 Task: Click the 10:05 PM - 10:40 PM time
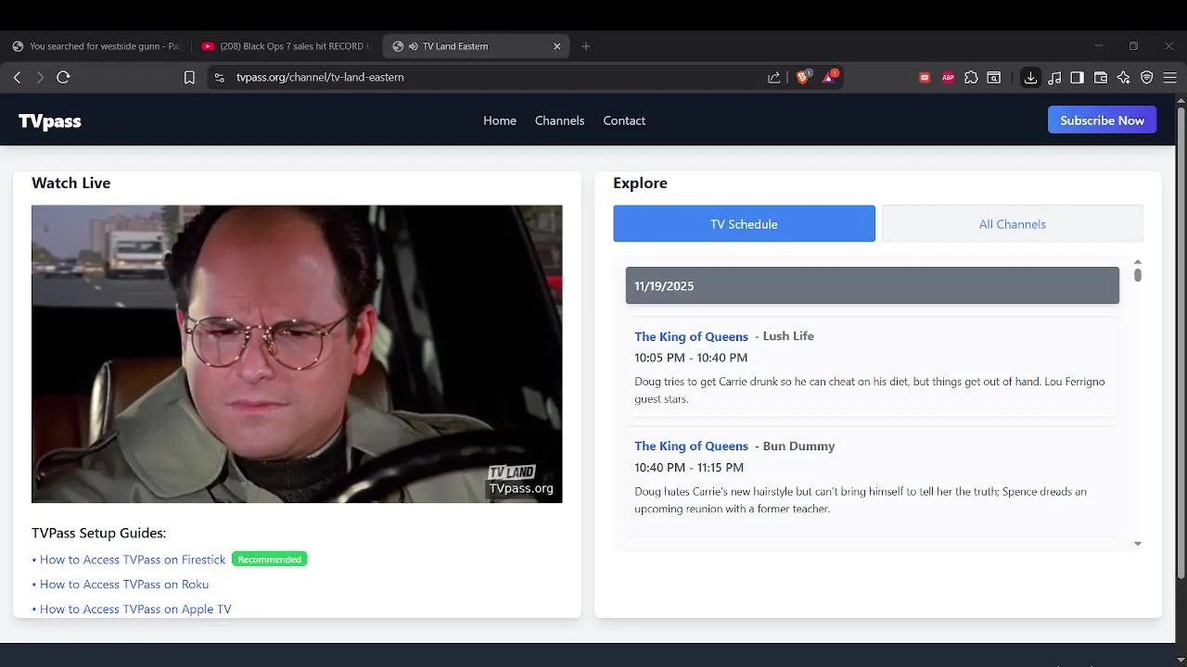click(x=691, y=358)
